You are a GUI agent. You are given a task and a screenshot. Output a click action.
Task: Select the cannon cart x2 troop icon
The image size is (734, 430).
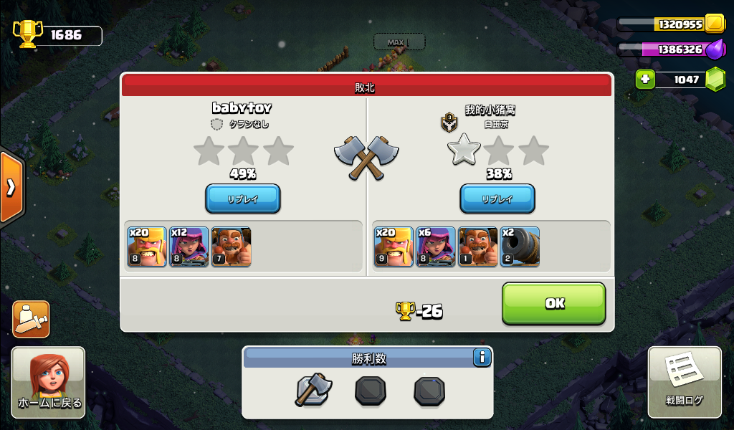[520, 247]
